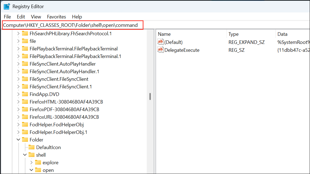Viewport: 310px width, 174px height.
Task: Collapse the open key chevron
Action: pos(32,170)
